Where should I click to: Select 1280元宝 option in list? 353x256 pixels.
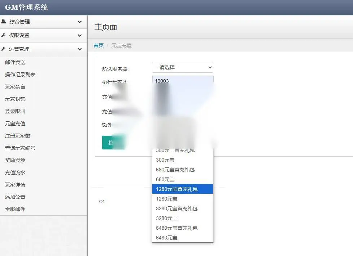[x=183, y=199]
